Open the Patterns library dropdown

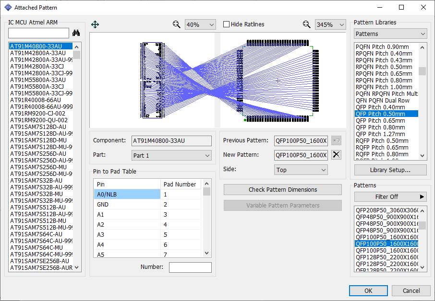[x=390, y=34]
